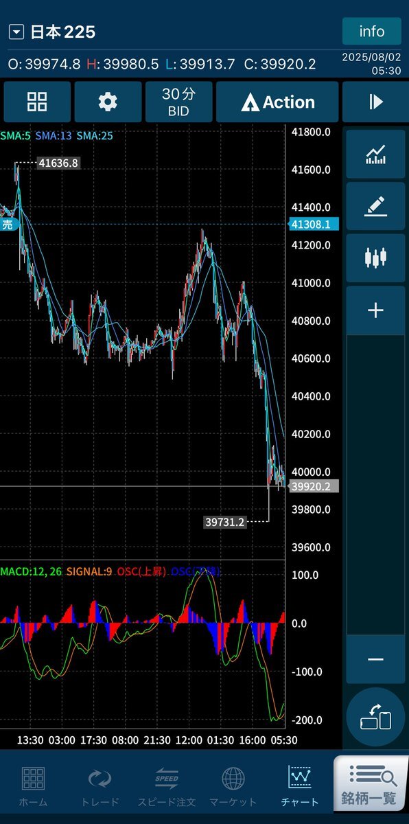Image resolution: width=409 pixels, height=824 pixels.
Task: Select the drawing pencil tool
Action: pos(375,206)
